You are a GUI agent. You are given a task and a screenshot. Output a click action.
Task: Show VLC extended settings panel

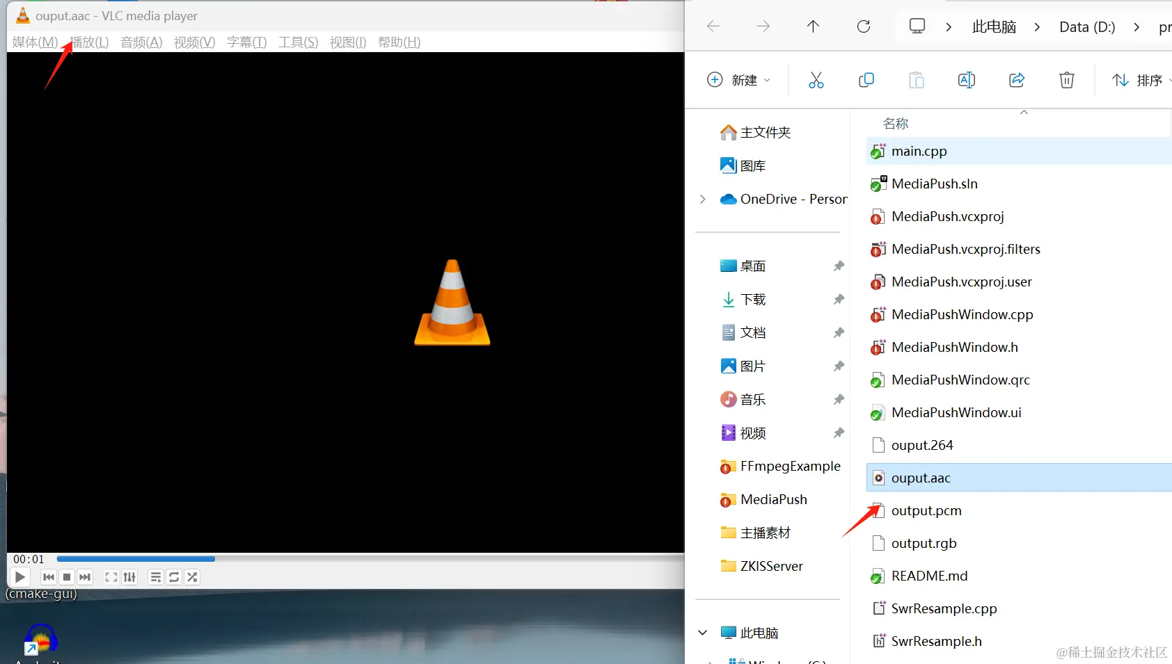129,577
